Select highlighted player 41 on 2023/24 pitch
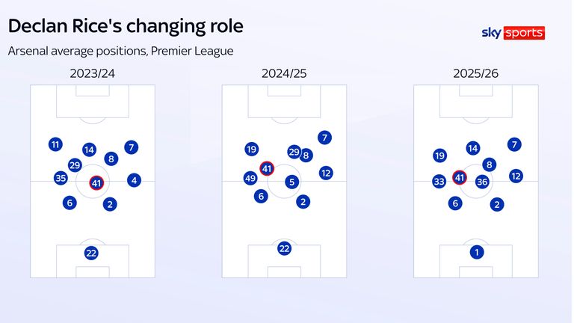This screenshot has height=323, width=574. 96,182
